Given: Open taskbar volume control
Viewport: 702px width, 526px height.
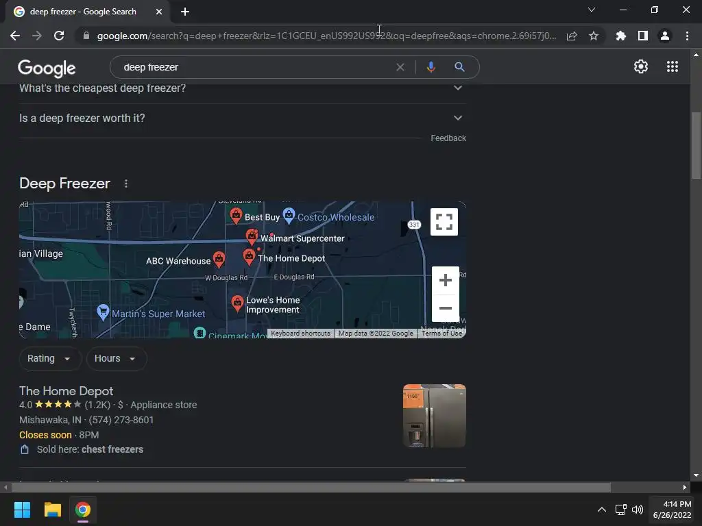Looking at the screenshot, I should point(638,510).
